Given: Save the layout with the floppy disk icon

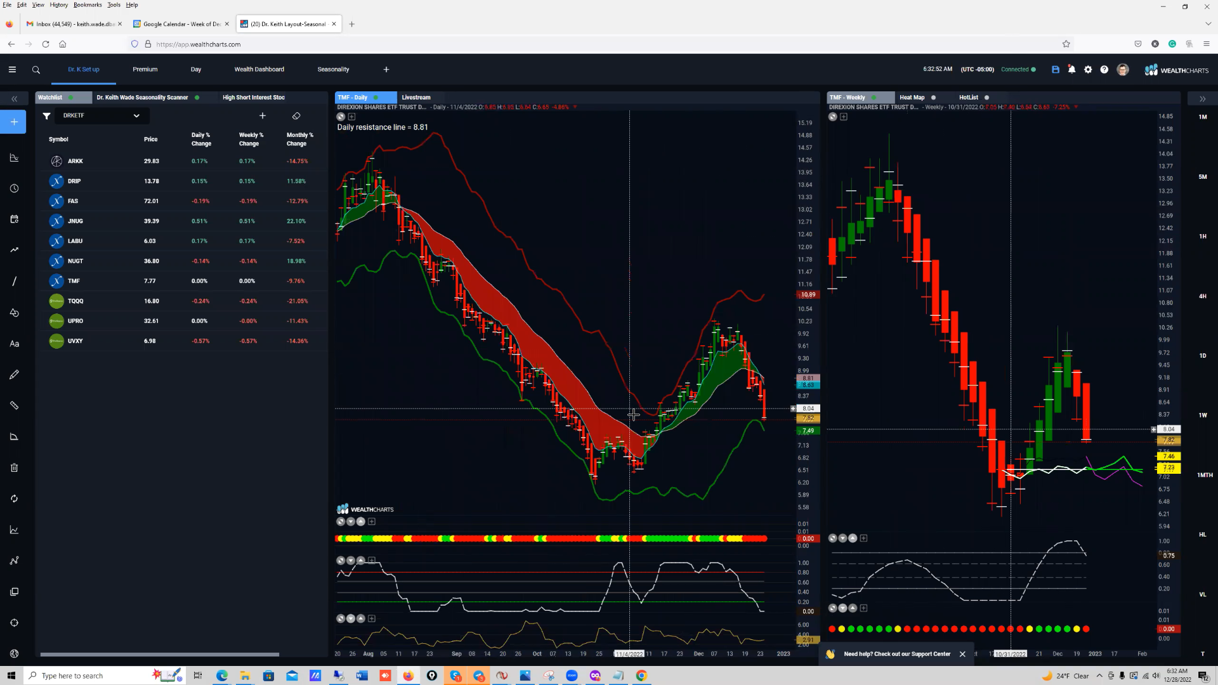Looking at the screenshot, I should point(1056,70).
